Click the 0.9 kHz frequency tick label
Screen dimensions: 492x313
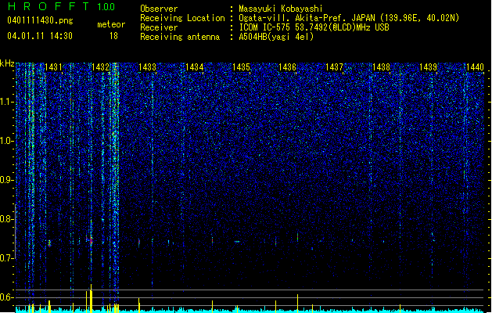click(7, 180)
